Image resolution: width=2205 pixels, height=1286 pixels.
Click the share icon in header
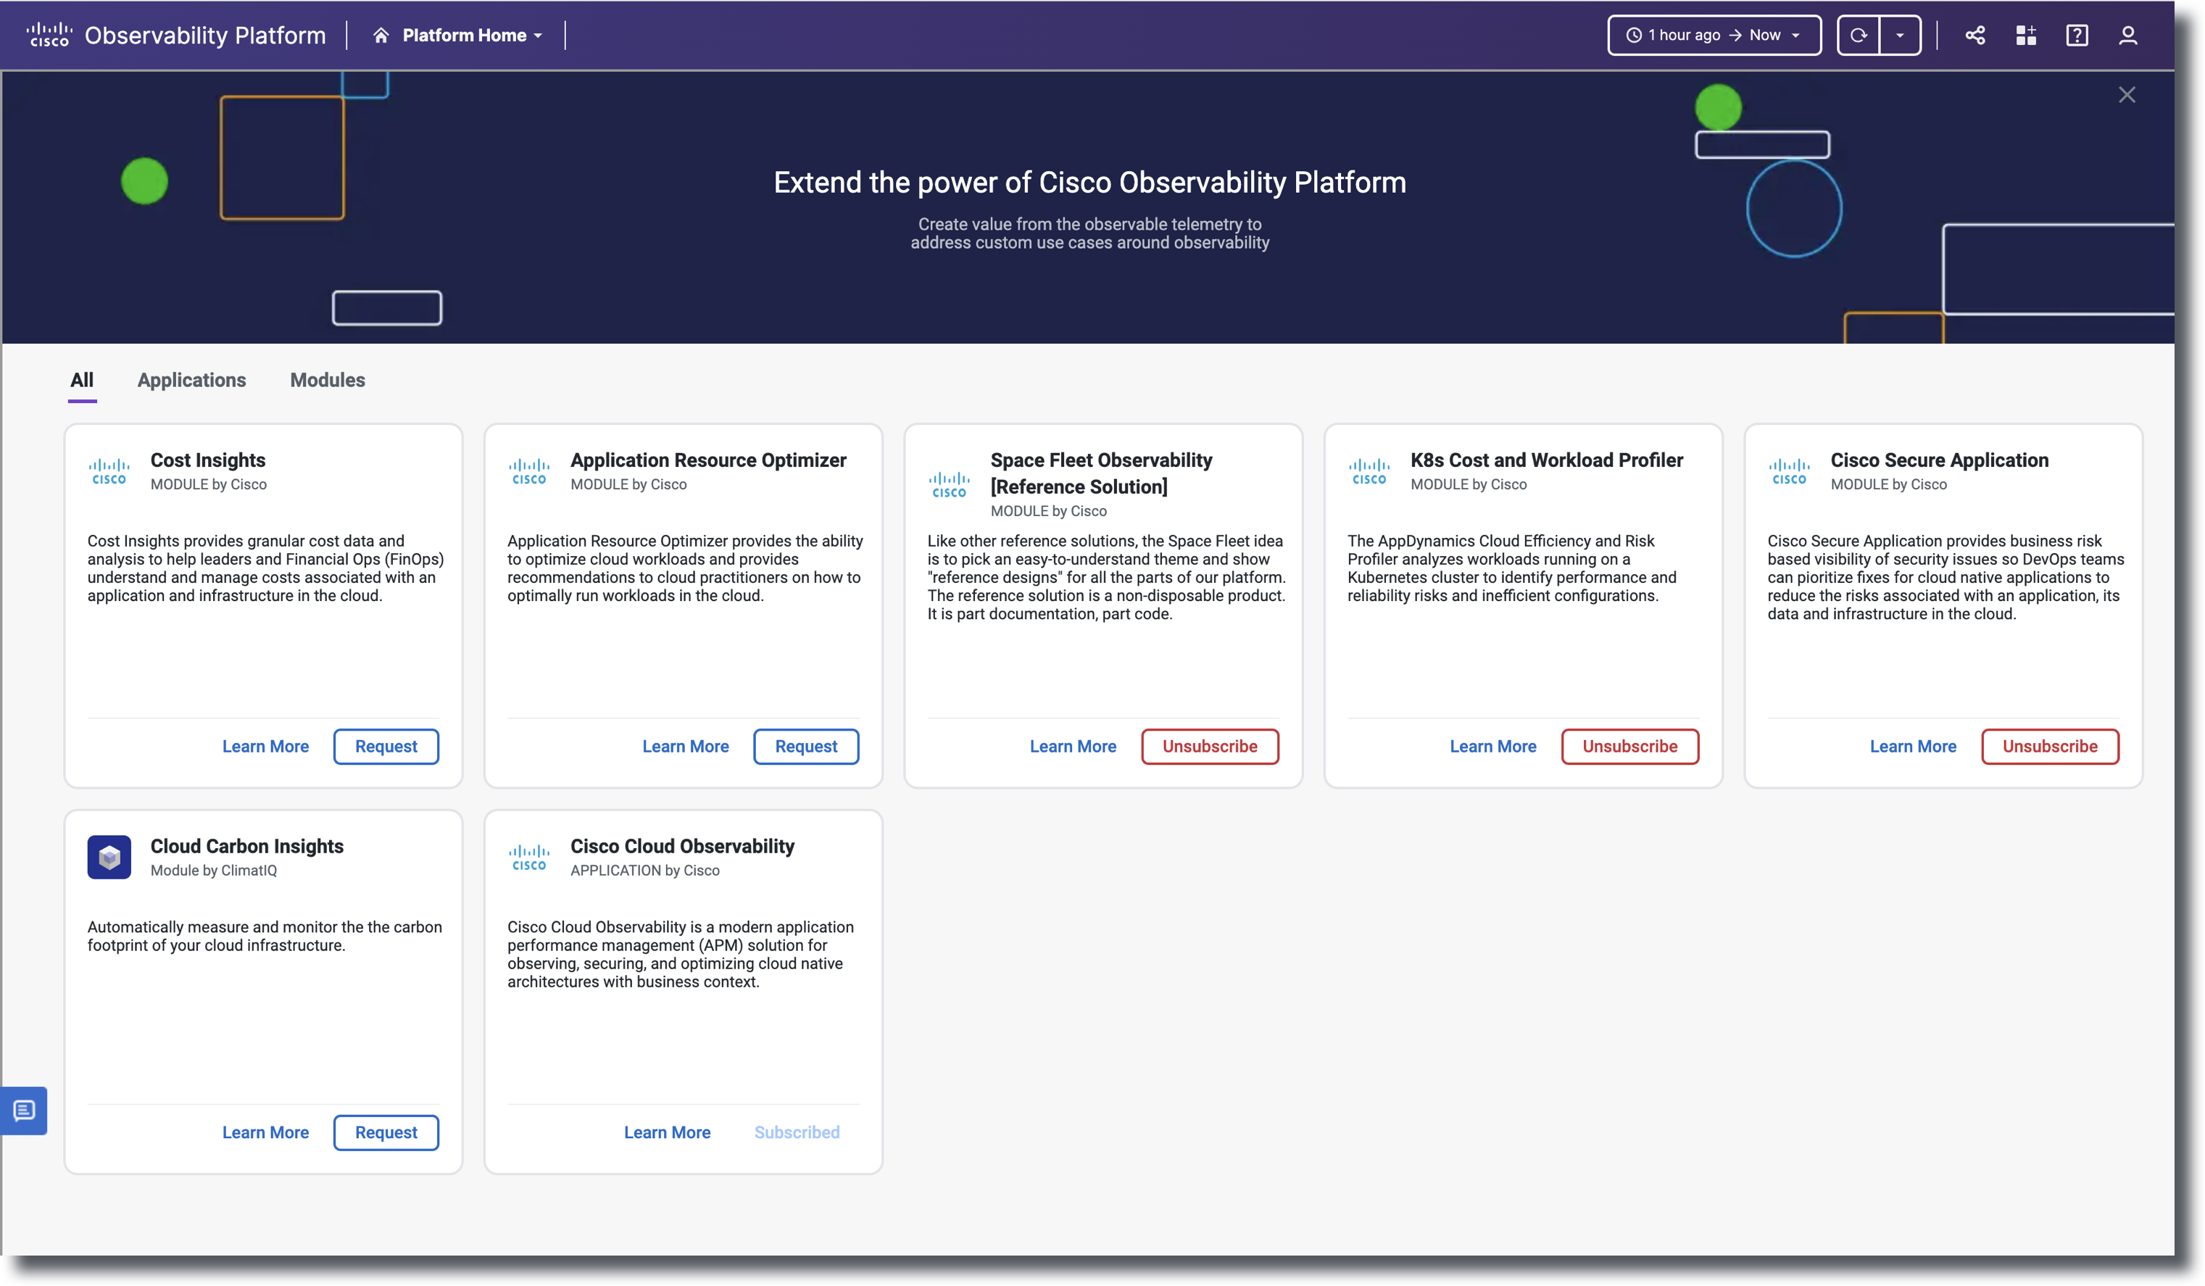click(x=1975, y=35)
